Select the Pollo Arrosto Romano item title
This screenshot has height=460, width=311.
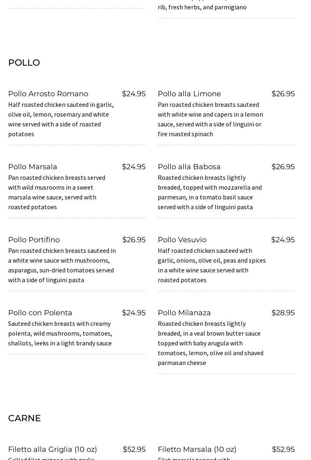pos(48,94)
